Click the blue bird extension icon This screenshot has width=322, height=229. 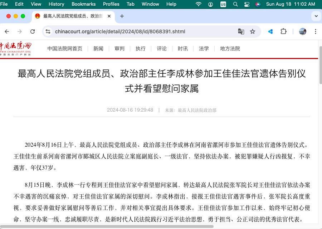(270, 31)
